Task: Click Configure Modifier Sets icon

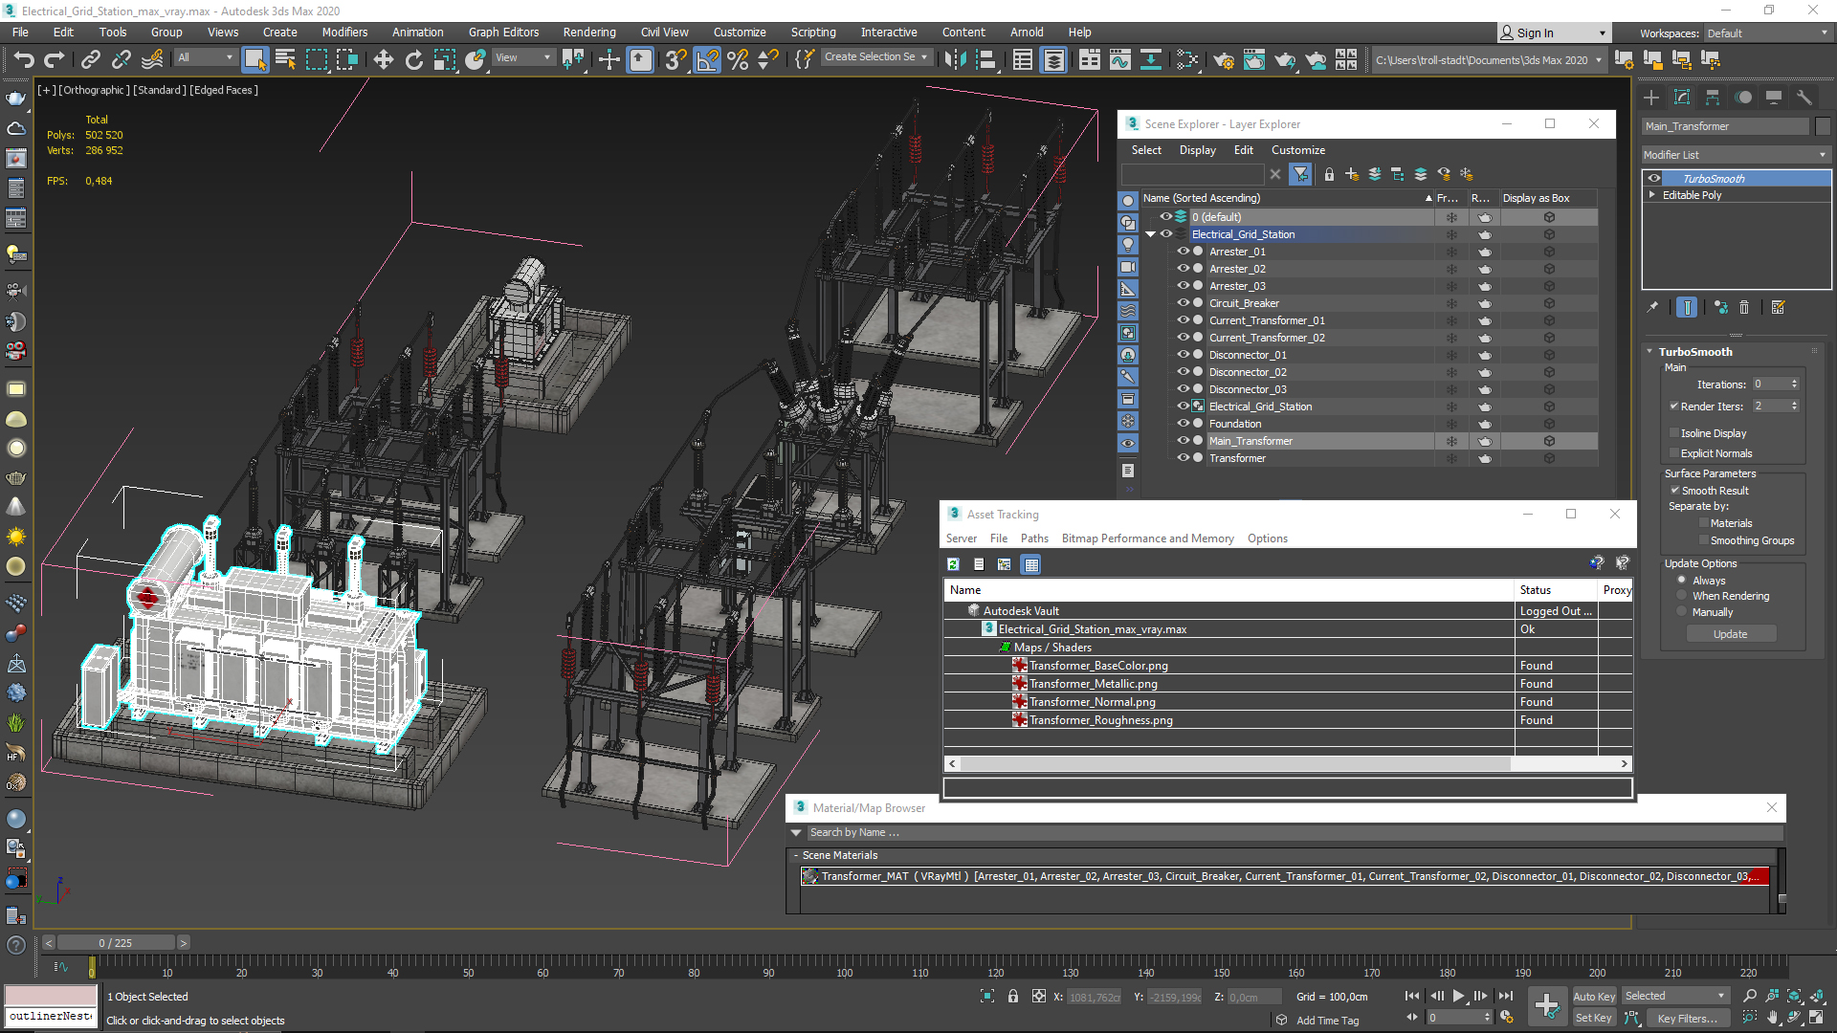Action: [x=1778, y=307]
